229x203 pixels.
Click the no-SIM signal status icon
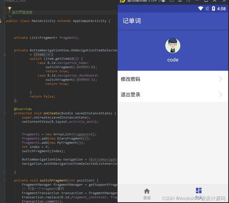coord(207,8)
